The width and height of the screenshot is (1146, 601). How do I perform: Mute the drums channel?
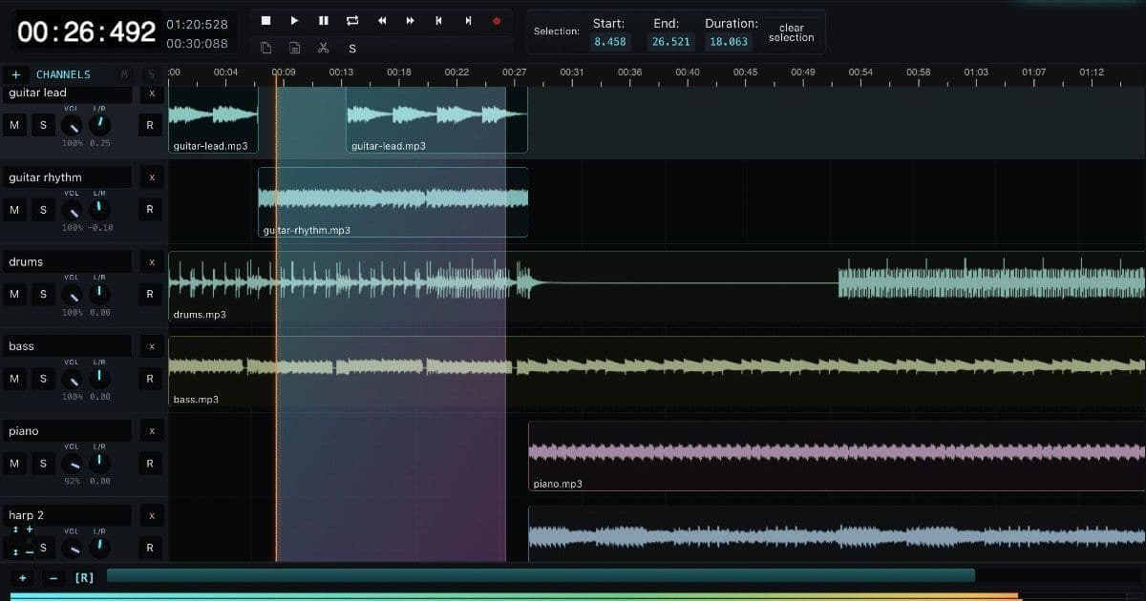[14, 294]
